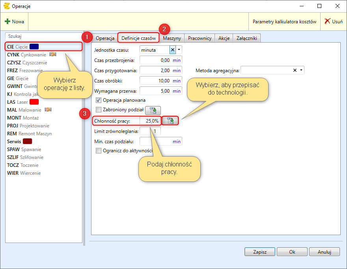Switch to the Maszyny tab
Viewport: 347px width, 269px height.
172,38
